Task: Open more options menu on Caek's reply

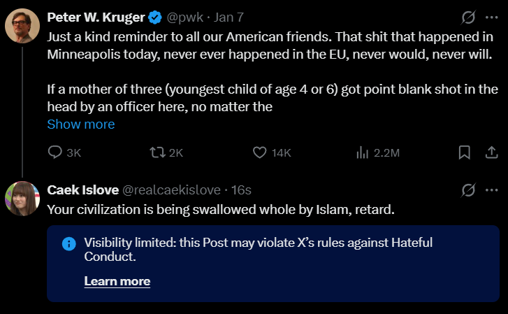Action: (x=492, y=190)
